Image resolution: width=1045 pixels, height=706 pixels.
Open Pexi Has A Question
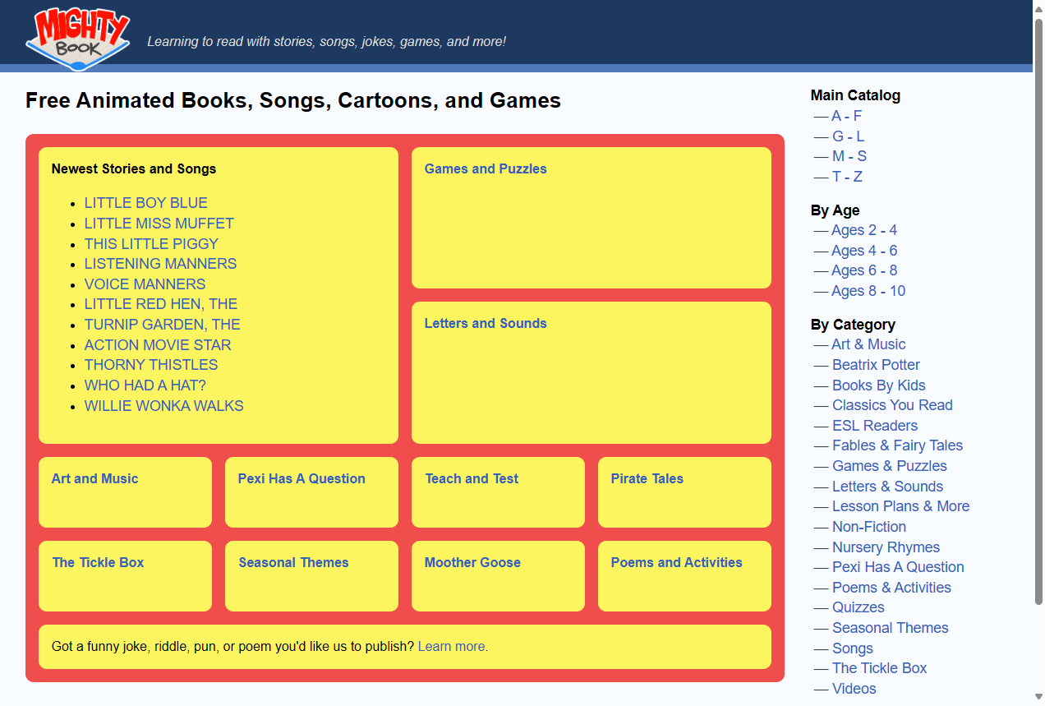[302, 478]
